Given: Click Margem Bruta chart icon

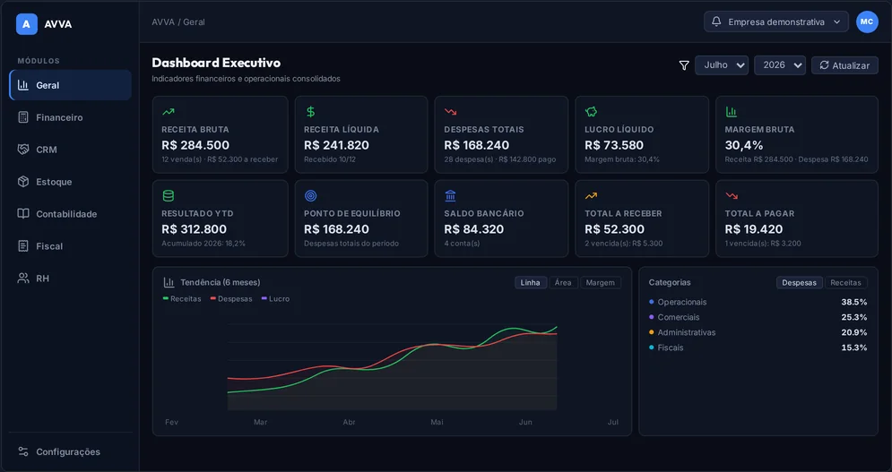Looking at the screenshot, I should pos(731,112).
